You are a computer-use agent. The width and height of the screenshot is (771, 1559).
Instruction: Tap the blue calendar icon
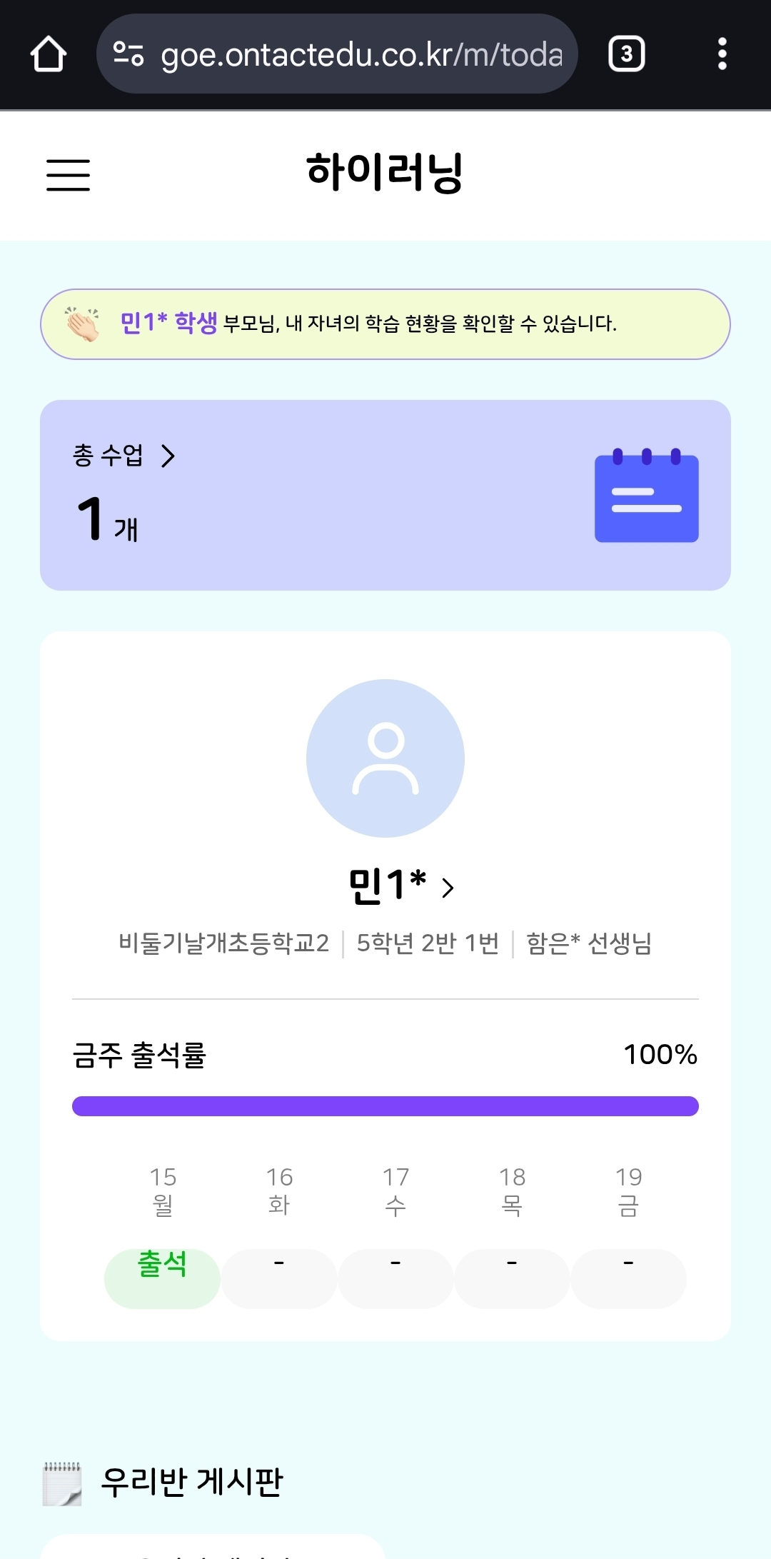pyautogui.click(x=646, y=496)
